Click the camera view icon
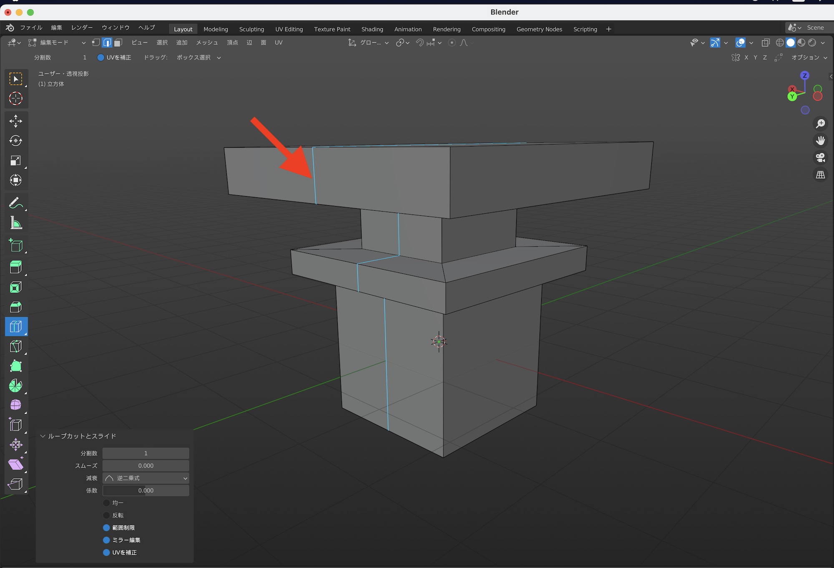Viewport: 834px width, 568px height. tap(820, 157)
